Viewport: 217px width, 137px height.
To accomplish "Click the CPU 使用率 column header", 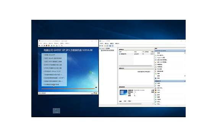I will click(145, 52).
